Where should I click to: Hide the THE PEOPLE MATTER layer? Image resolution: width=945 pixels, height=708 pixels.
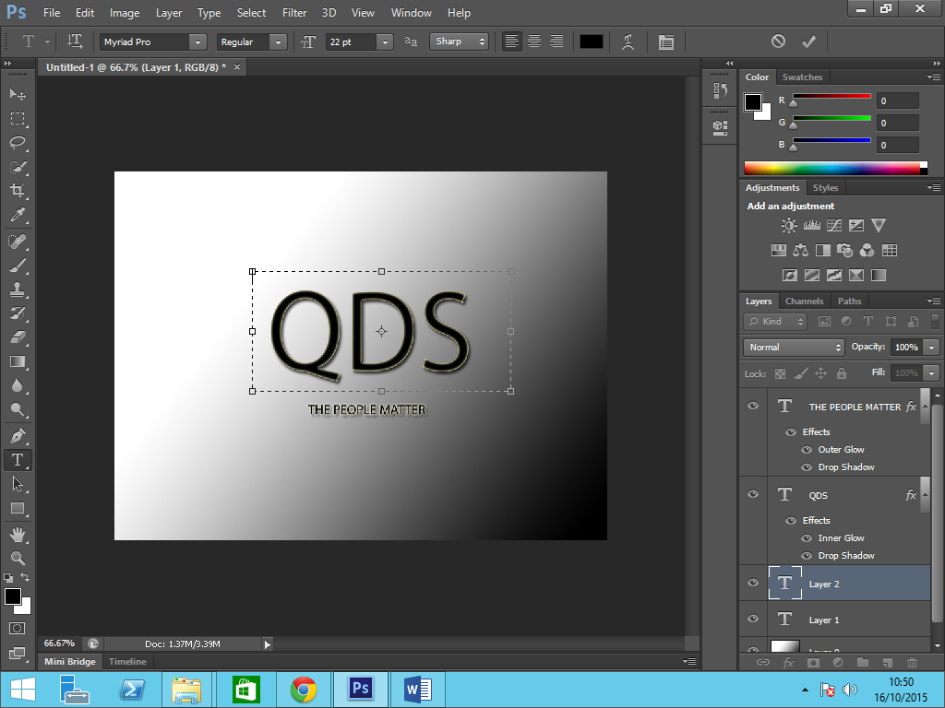point(752,406)
